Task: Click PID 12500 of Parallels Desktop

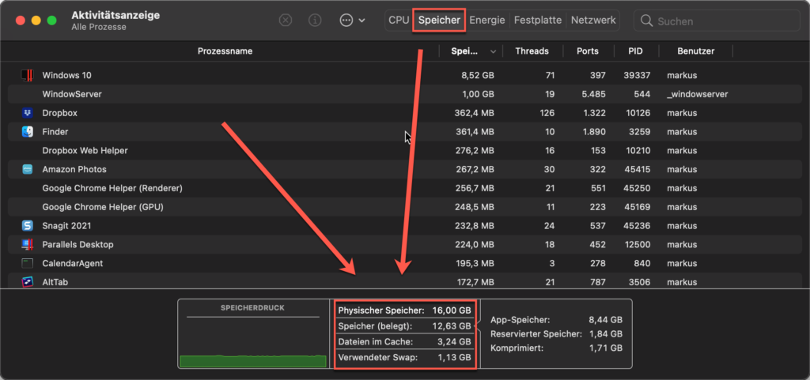Action: 637,244
